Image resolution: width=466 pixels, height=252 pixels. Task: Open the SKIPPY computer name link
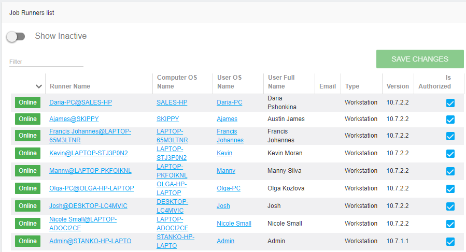(x=167, y=119)
